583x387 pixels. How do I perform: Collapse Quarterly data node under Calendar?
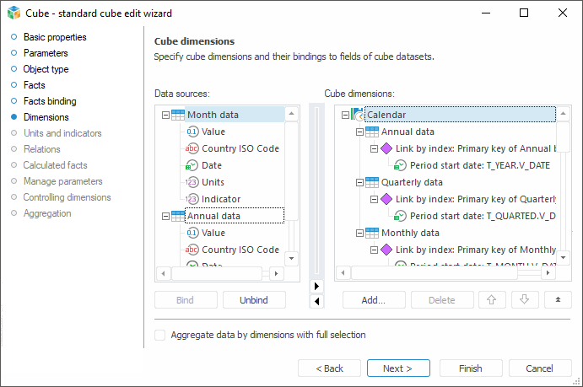pyautogui.click(x=359, y=182)
